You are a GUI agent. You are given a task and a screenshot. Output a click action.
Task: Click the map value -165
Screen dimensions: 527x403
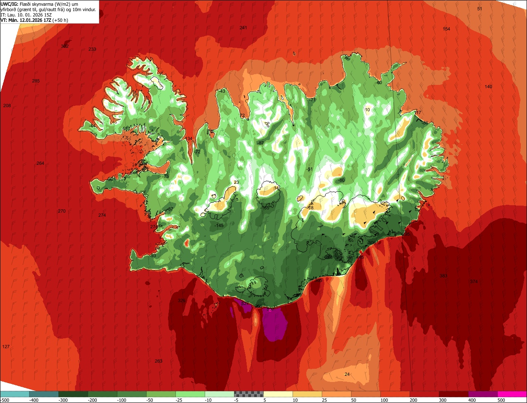[x=265, y=208]
